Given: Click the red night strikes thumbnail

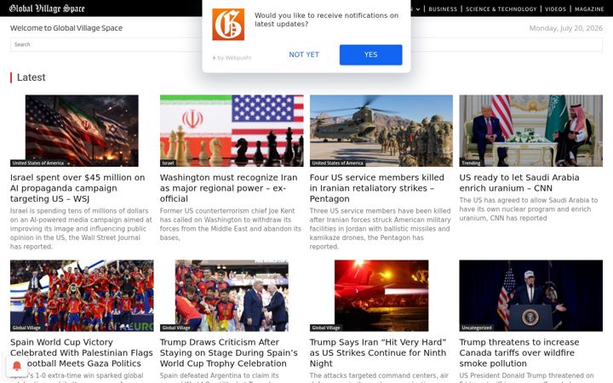Looking at the screenshot, I should coord(381,295).
